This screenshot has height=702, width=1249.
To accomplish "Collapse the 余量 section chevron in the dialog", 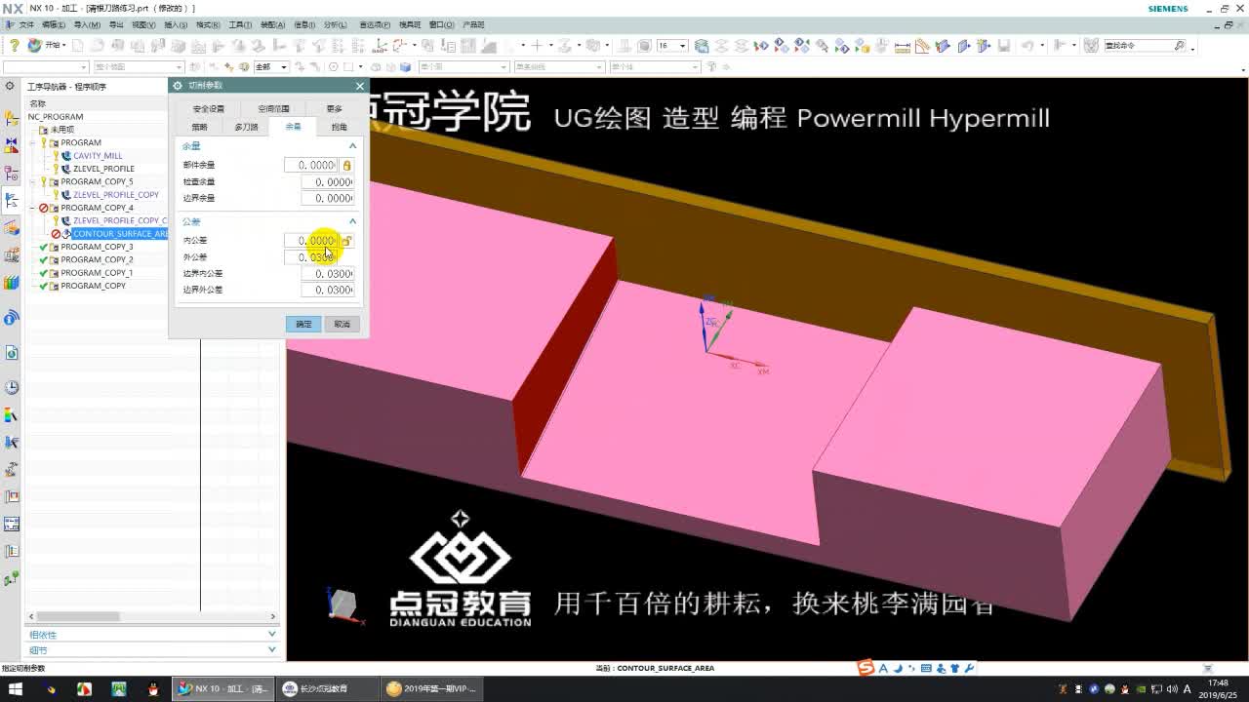I will coord(352,146).
